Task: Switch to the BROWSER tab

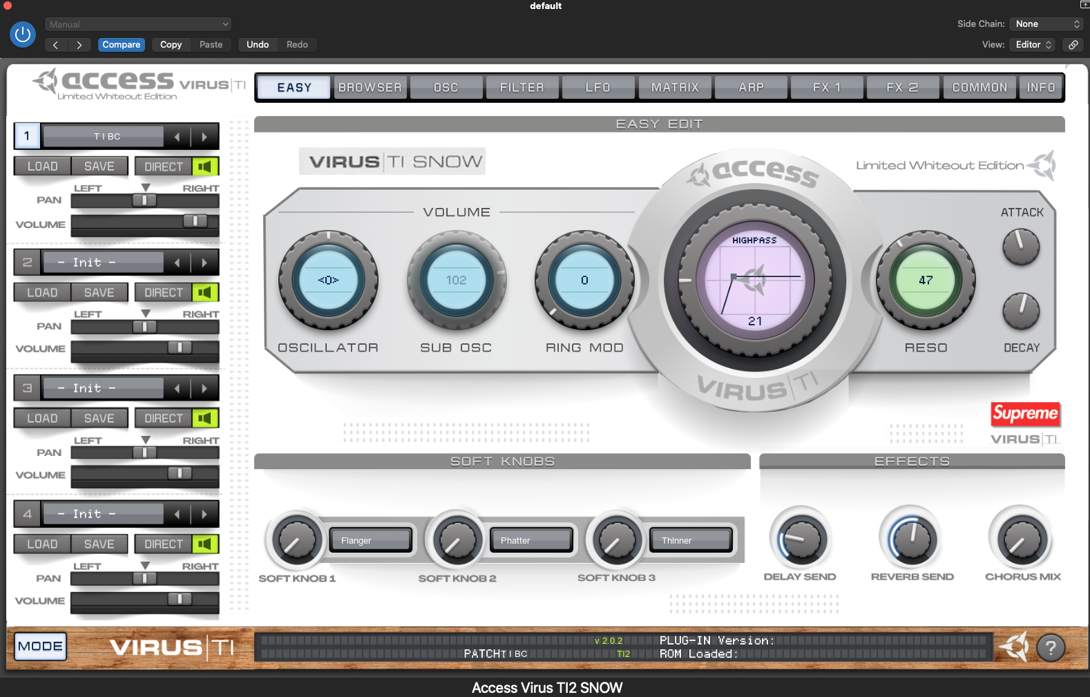Action: [370, 88]
